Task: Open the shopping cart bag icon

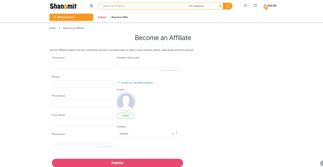Action: [x=265, y=6]
